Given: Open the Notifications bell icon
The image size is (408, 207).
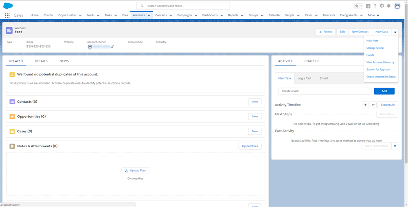Looking at the screenshot, I should click(x=388, y=6).
